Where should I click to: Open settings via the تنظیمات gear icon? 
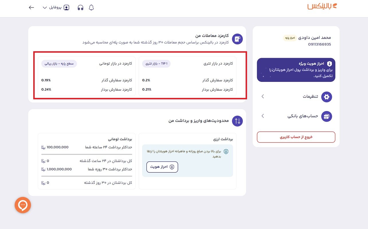point(326,97)
